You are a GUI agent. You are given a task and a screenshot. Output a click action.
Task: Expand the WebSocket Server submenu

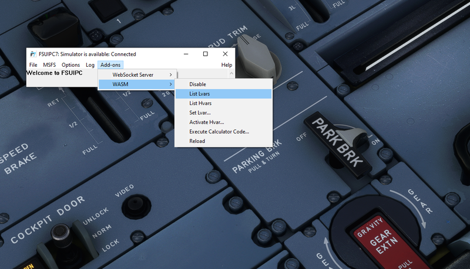(x=137, y=75)
